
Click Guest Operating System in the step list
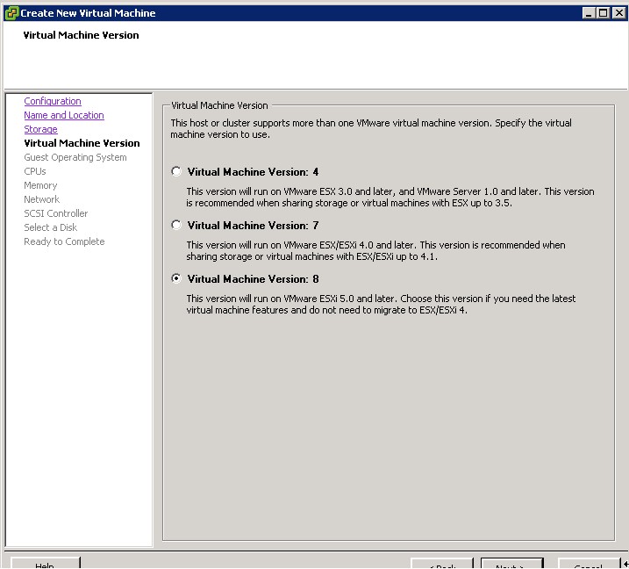point(75,158)
